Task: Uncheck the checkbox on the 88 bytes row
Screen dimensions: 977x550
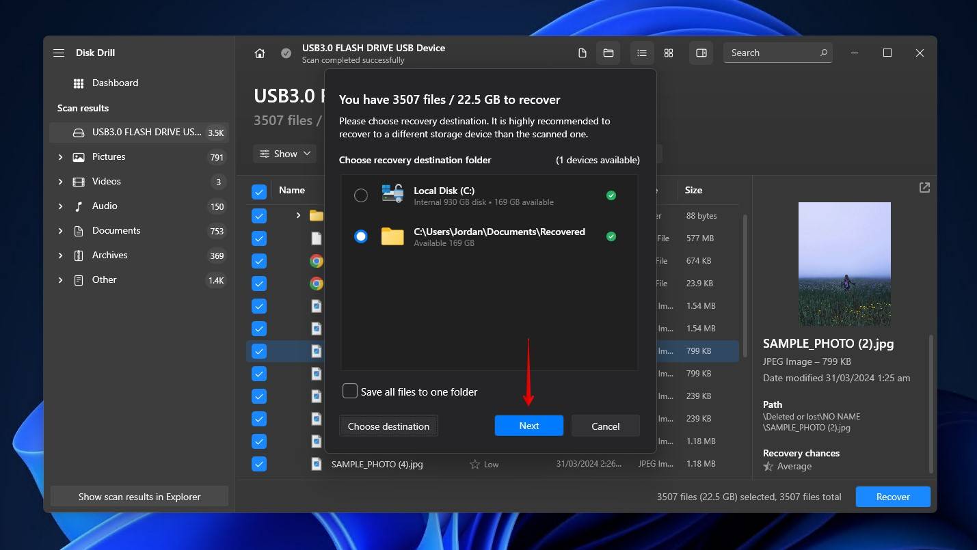Action: 259,216
